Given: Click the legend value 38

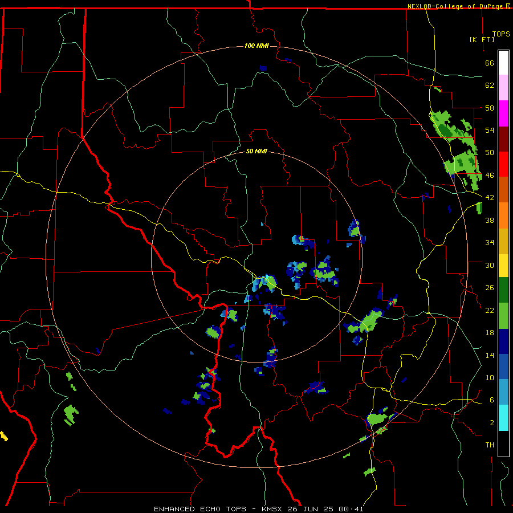Looking at the screenshot, I should (490, 220).
